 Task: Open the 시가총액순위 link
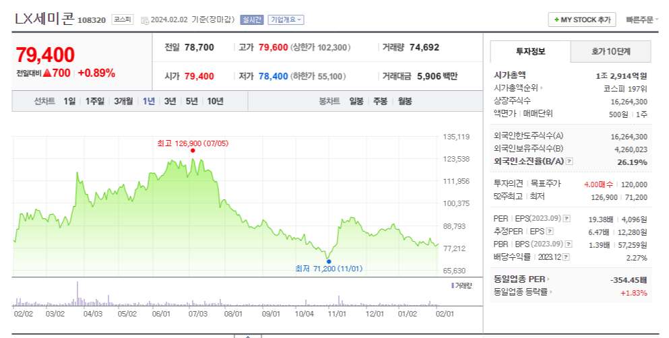coord(516,88)
